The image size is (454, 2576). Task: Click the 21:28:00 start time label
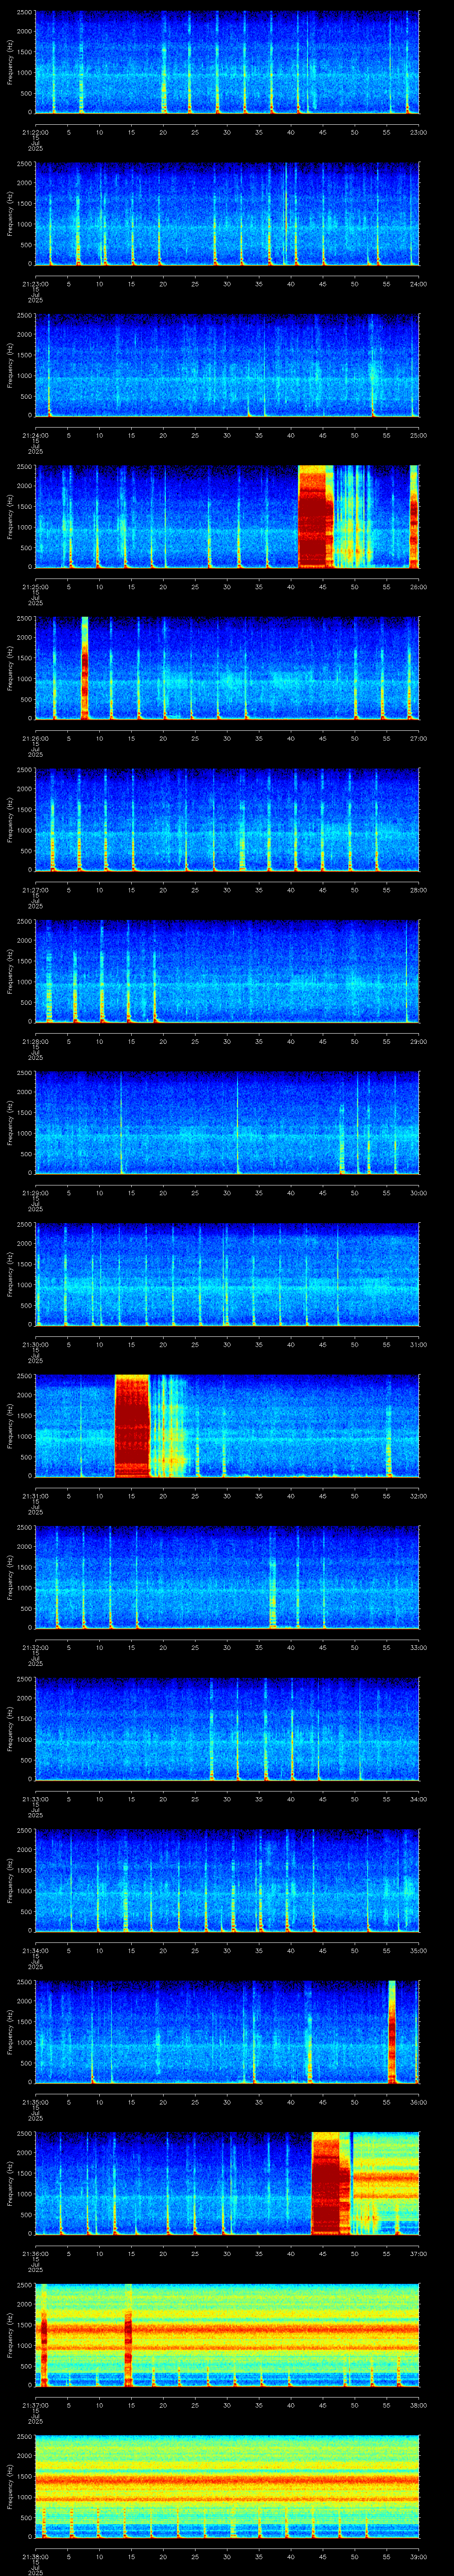click(35, 1041)
